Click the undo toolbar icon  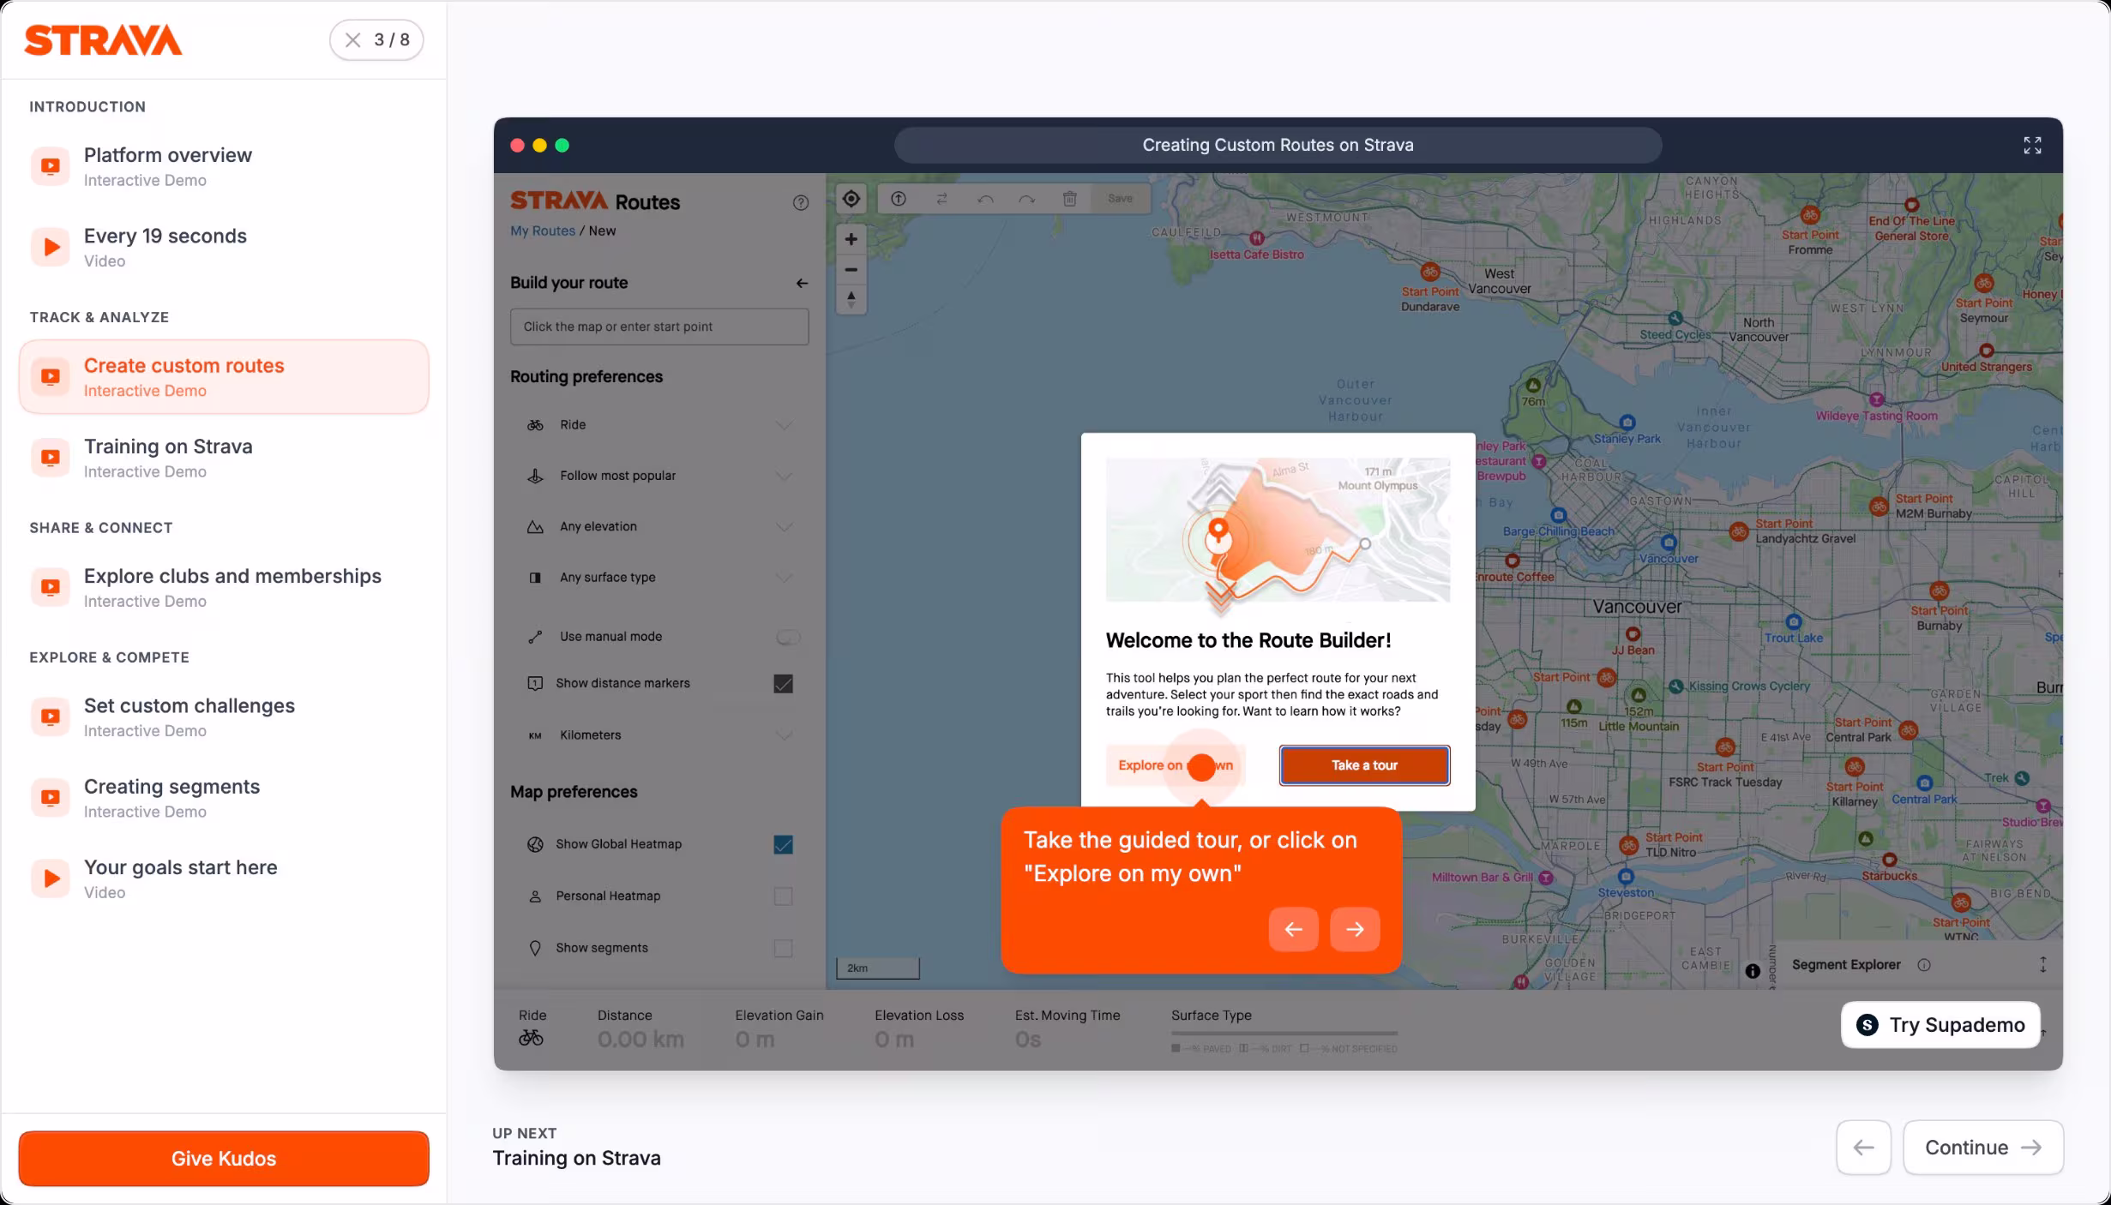point(985,199)
